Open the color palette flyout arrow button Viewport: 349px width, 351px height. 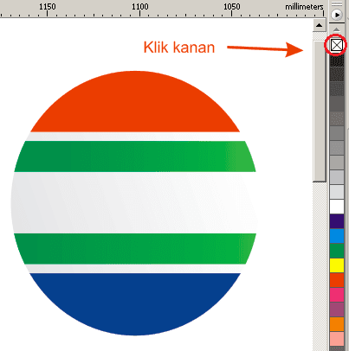pyautogui.click(x=337, y=15)
